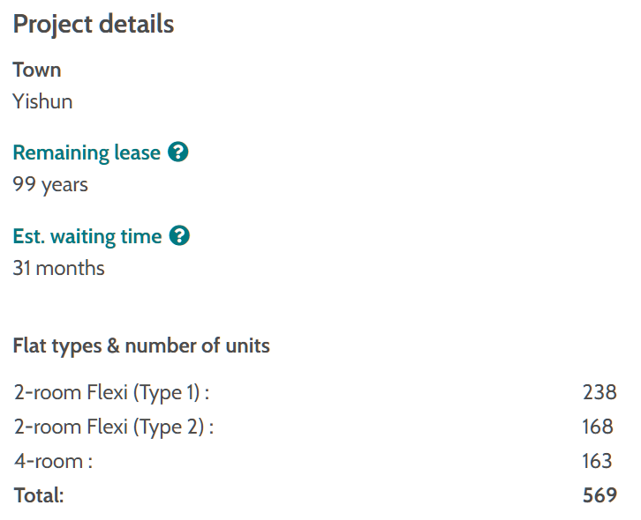Click the 168 units count

coord(598,427)
